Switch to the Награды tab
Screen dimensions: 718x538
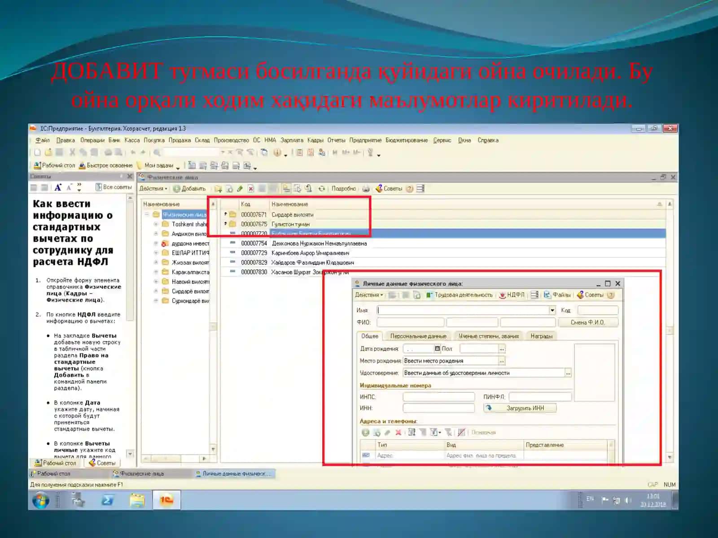[542, 336]
